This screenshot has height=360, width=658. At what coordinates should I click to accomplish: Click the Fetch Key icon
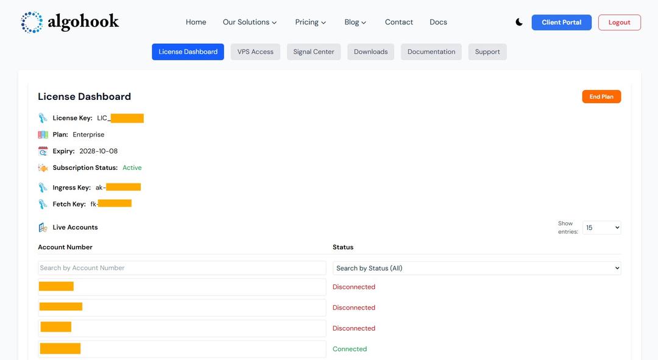coord(43,204)
